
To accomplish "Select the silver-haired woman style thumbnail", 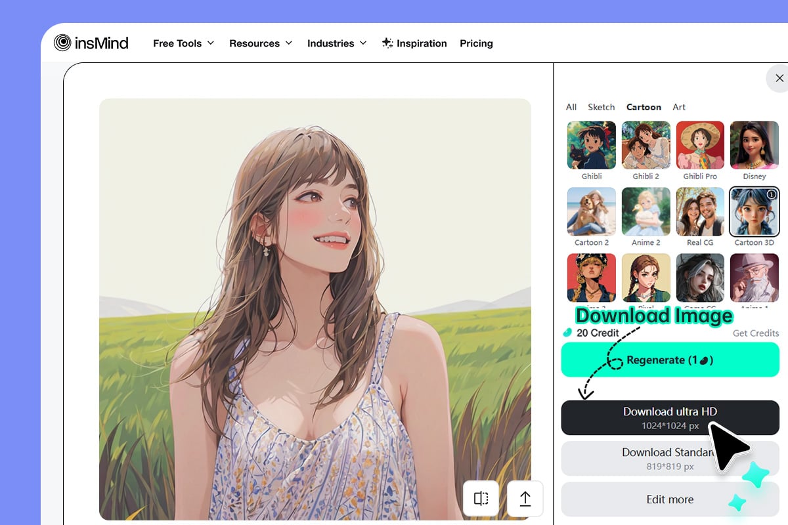I will coord(700,278).
